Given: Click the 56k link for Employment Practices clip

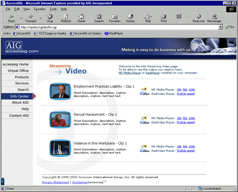Looking at the screenshot, I should point(185,89).
